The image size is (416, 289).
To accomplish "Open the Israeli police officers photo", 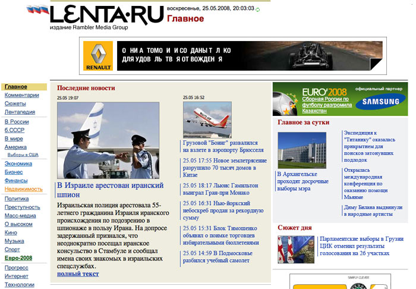I will [108, 140].
